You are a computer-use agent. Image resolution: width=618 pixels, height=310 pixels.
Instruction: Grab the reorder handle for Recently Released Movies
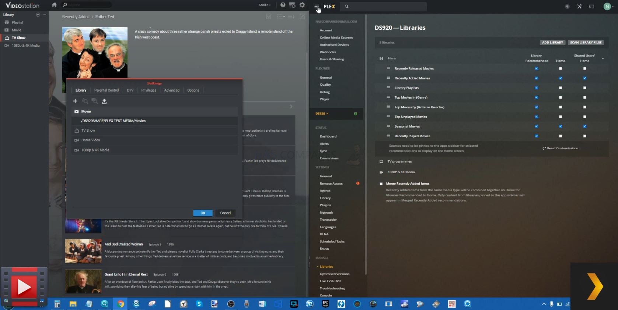388,68
